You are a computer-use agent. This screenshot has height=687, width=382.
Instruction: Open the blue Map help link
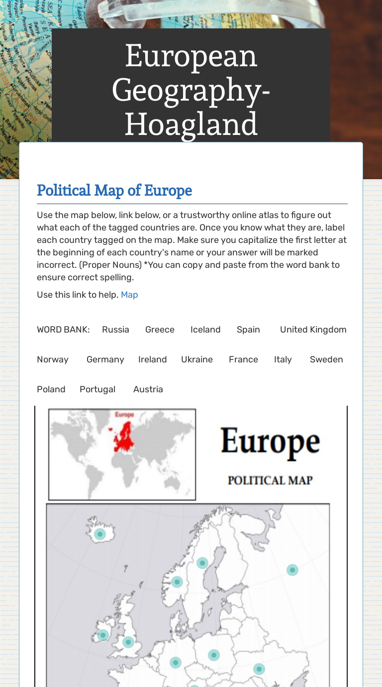[x=129, y=295]
